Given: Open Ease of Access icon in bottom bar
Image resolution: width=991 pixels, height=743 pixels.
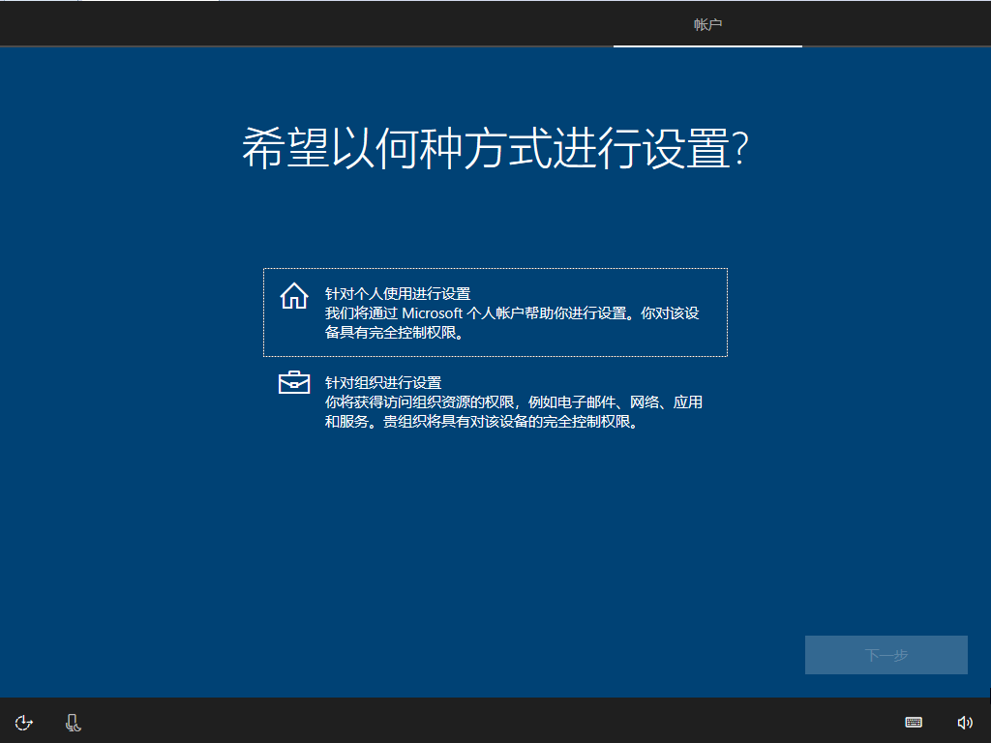Looking at the screenshot, I should click(24, 722).
